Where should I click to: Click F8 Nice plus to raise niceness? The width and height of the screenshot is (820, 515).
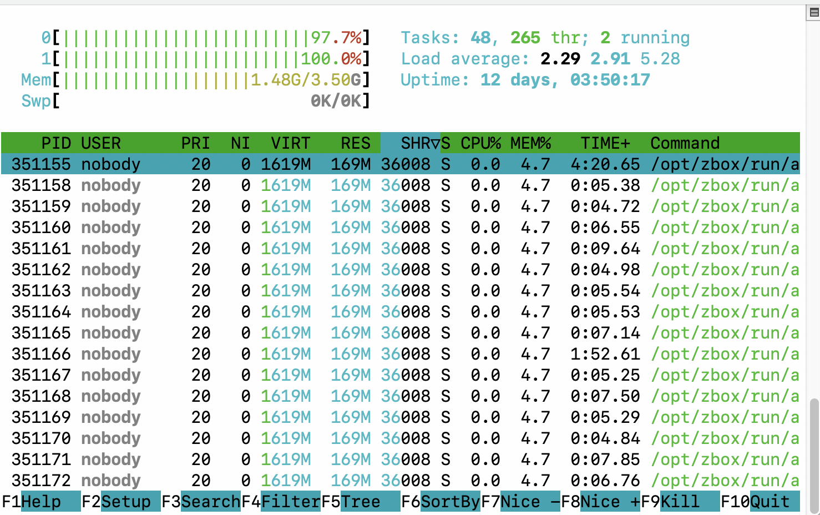[600, 502]
